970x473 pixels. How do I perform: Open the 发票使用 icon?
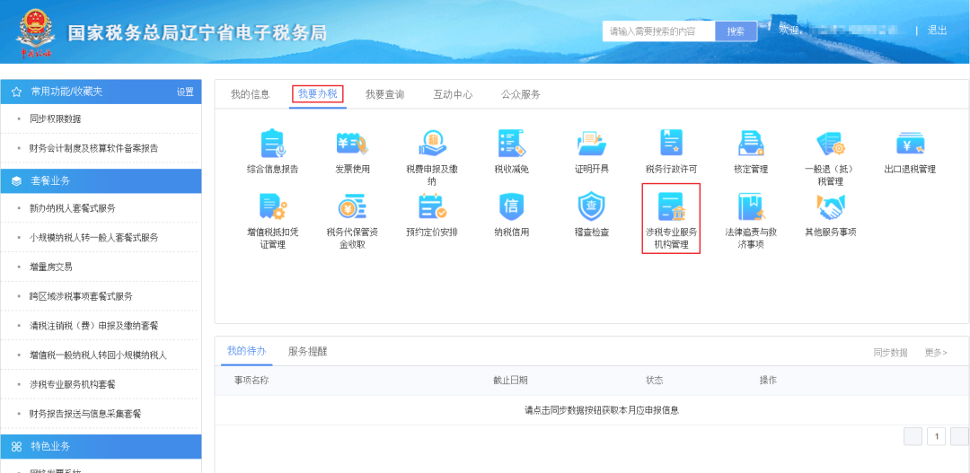[x=353, y=144]
